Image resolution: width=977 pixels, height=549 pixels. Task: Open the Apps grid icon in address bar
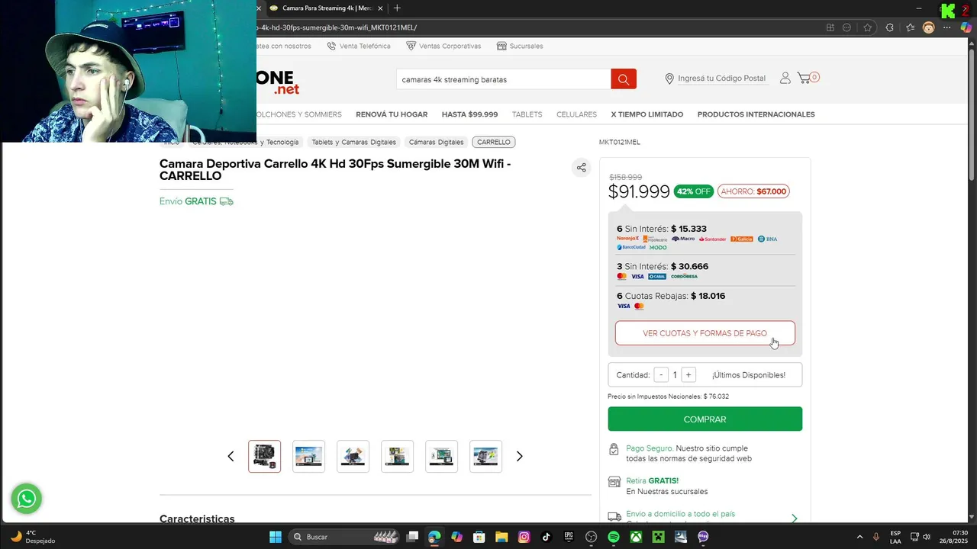pyautogui.click(x=830, y=27)
